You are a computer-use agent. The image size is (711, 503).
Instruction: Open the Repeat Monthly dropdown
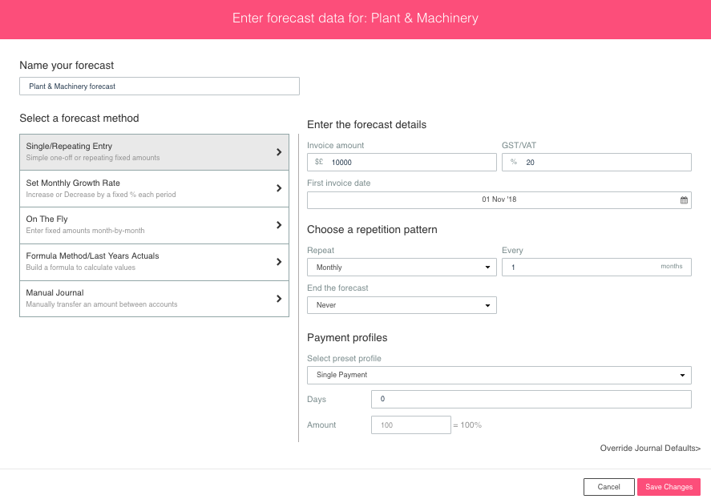(402, 267)
